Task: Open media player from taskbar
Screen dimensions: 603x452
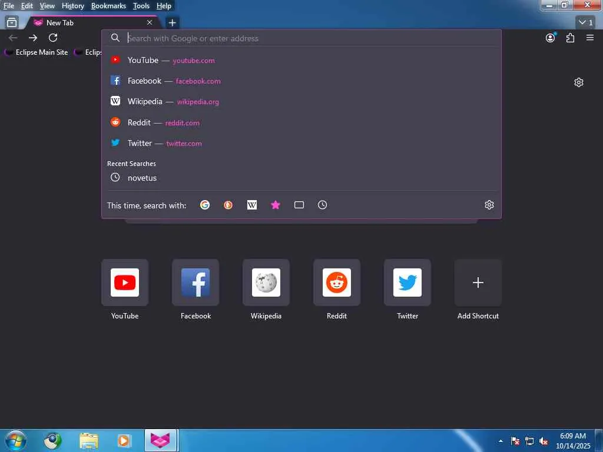Action: 124,440
